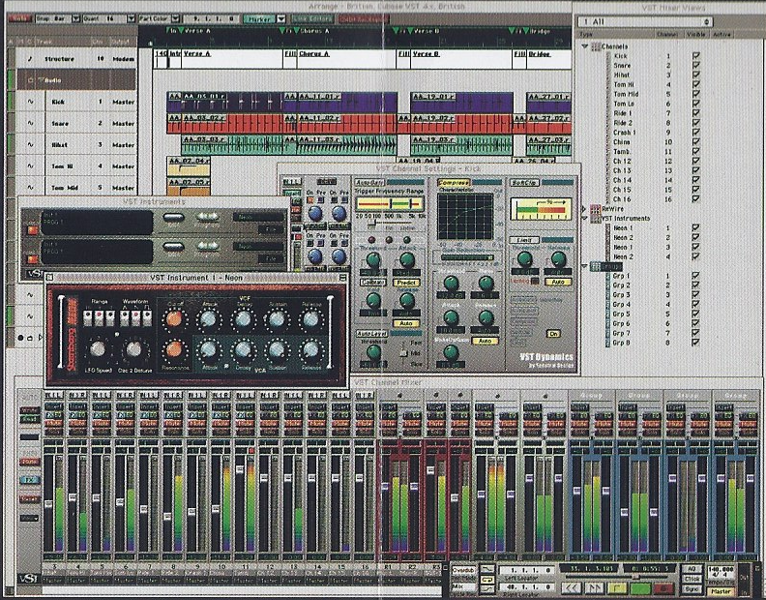Start recording with the red record button
The height and width of the screenshot is (600, 766).
pyautogui.click(x=663, y=587)
